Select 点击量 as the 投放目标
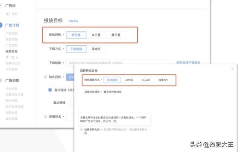 pyautogui.click(x=96, y=35)
